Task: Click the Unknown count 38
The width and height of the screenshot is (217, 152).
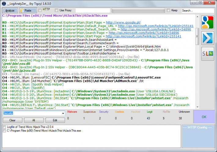Action: (180, 118)
